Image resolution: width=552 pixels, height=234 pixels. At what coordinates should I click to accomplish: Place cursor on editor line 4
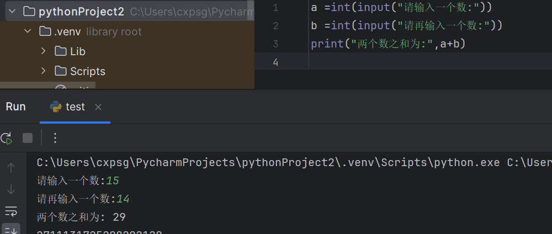pos(386,62)
